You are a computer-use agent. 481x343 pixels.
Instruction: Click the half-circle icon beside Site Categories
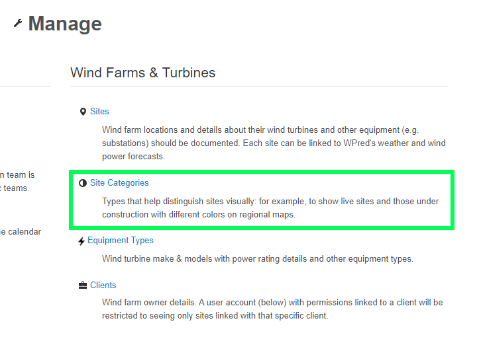(x=83, y=183)
